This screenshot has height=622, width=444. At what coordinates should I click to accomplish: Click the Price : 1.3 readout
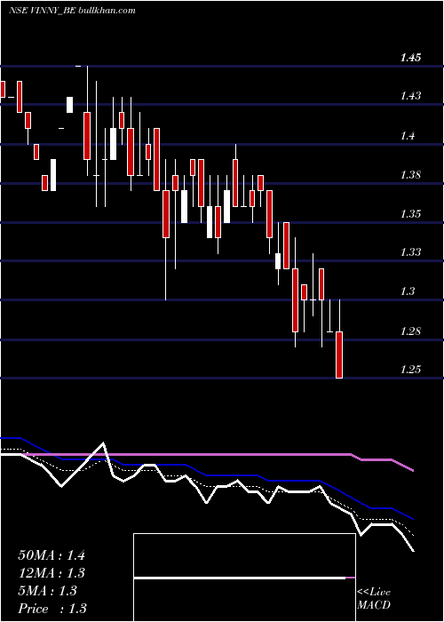(x=52, y=609)
